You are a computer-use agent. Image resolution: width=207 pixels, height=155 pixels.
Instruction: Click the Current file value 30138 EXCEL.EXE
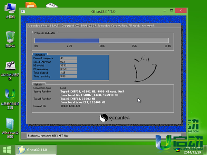click(x=70, y=106)
